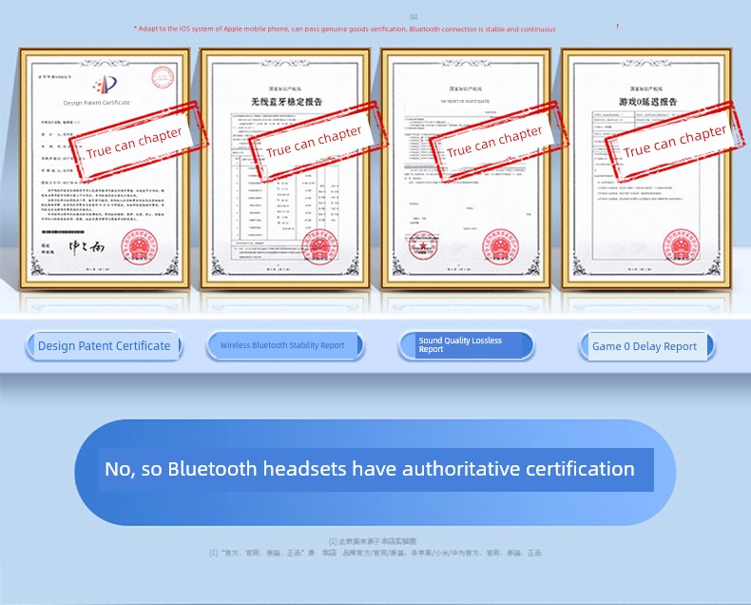This screenshot has height=605, width=751.
Task: Click the red 'Adapt to the iOS system' note
Action: [x=345, y=29]
